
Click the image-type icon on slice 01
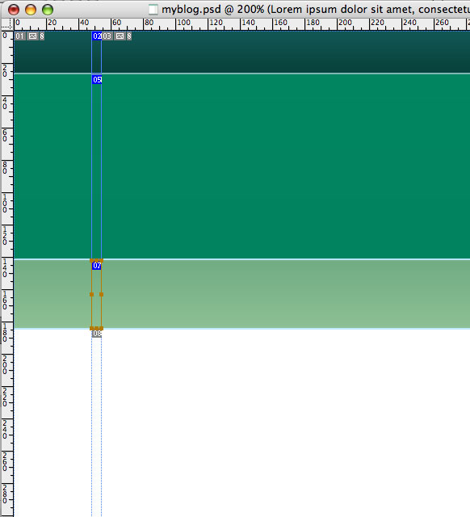point(32,36)
